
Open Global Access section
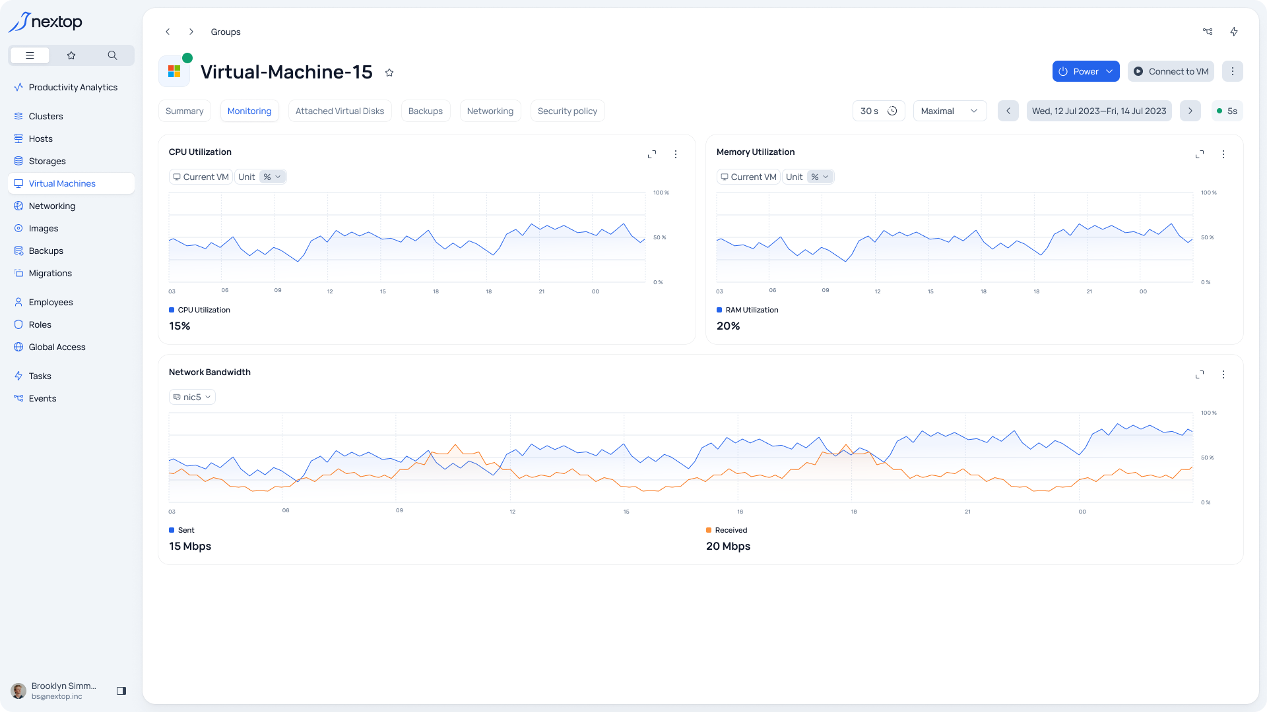tap(71, 347)
